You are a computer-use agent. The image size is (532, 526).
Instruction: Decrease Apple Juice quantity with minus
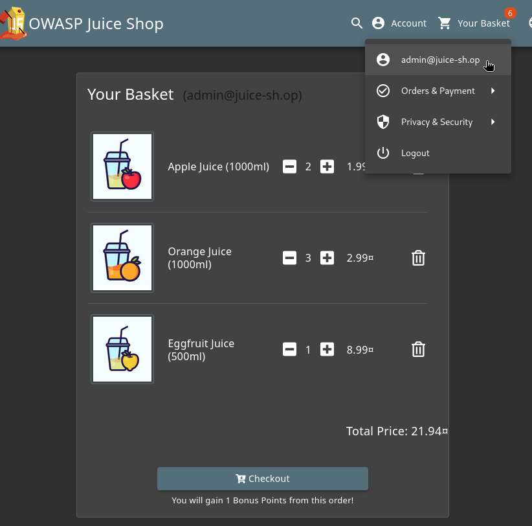[289, 166]
